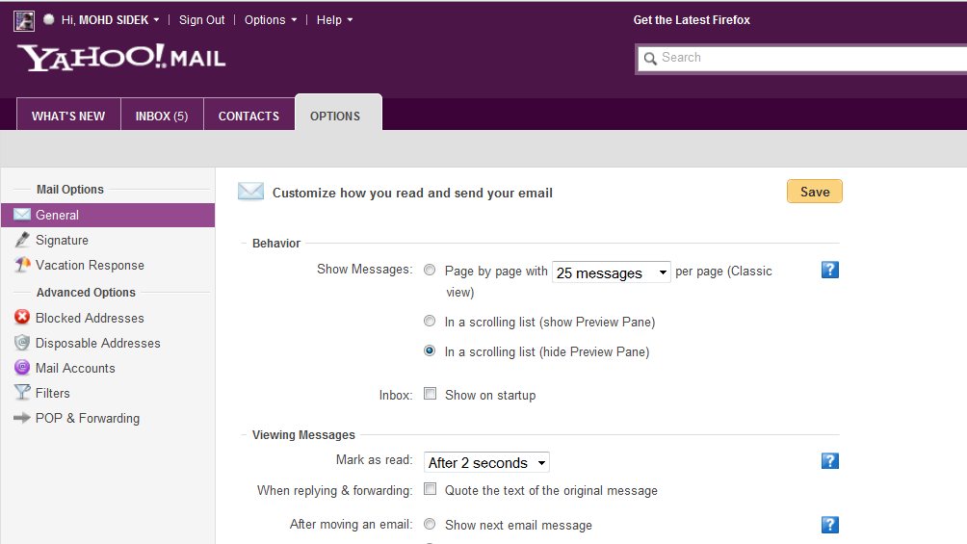Select Show next email message radio button
The image size is (967, 544).
pos(430,525)
